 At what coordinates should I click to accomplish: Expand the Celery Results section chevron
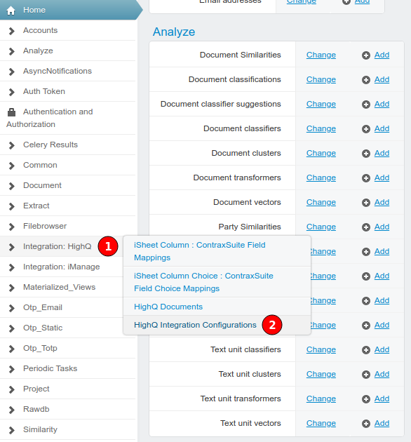point(11,145)
